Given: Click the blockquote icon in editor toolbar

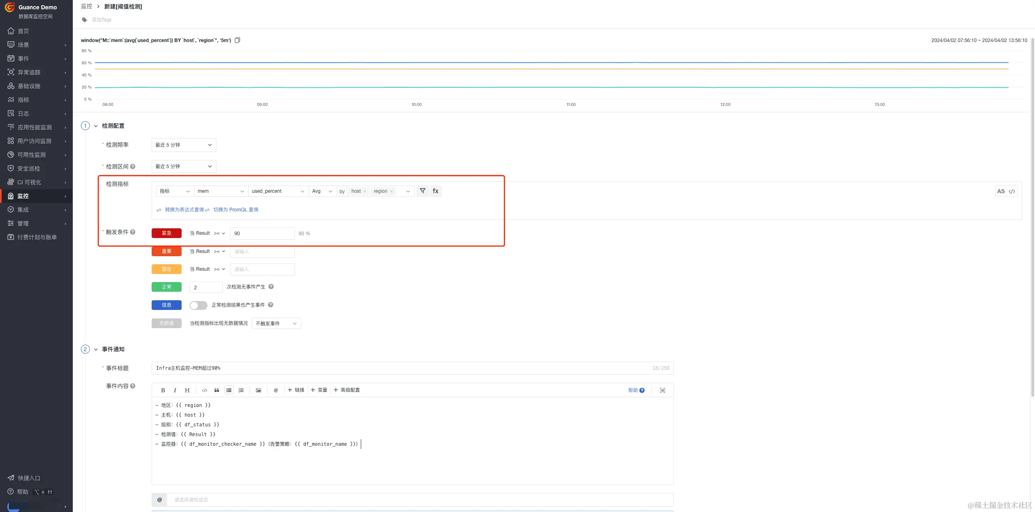Looking at the screenshot, I should click(x=217, y=390).
